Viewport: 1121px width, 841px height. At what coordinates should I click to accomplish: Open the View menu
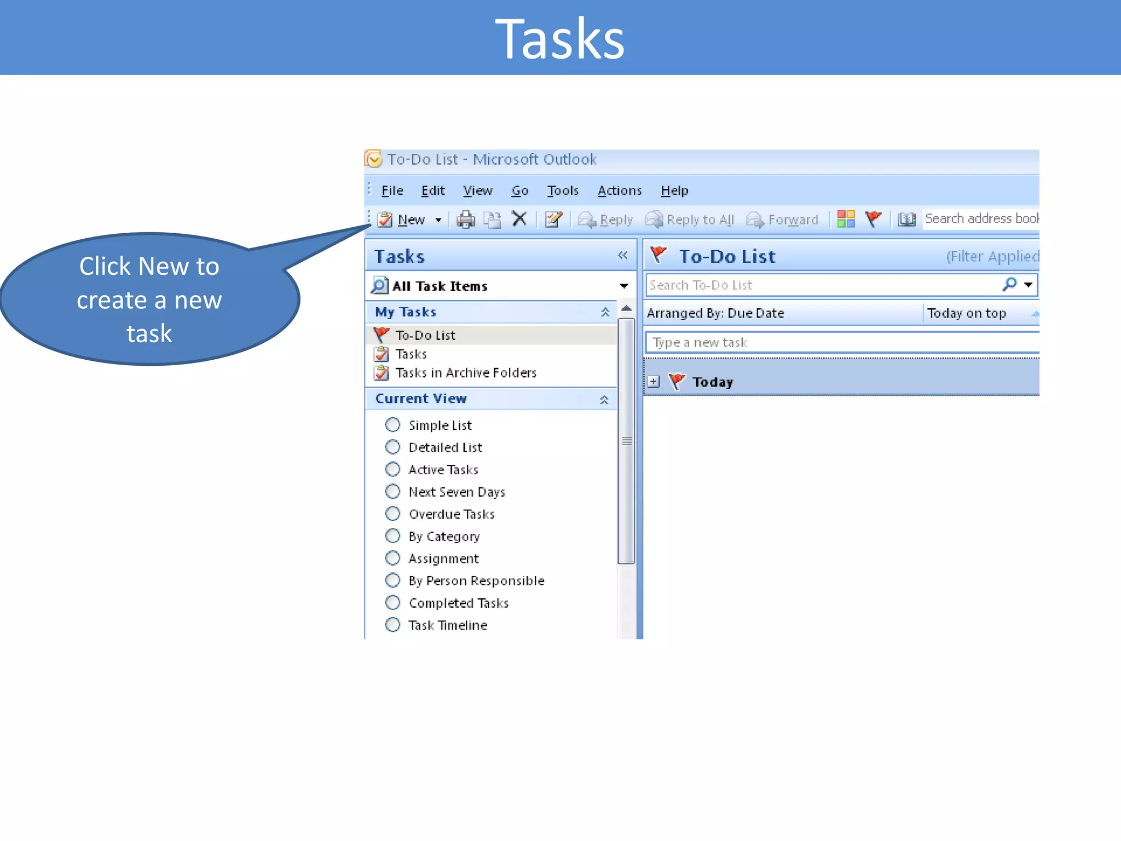pyautogui.click(x=478, y=191)
